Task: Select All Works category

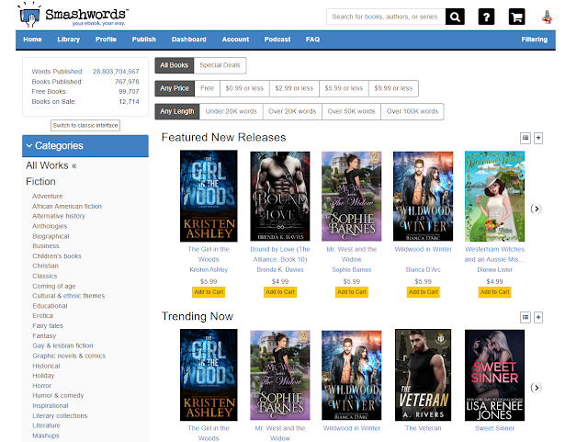Action: (51, 165)
